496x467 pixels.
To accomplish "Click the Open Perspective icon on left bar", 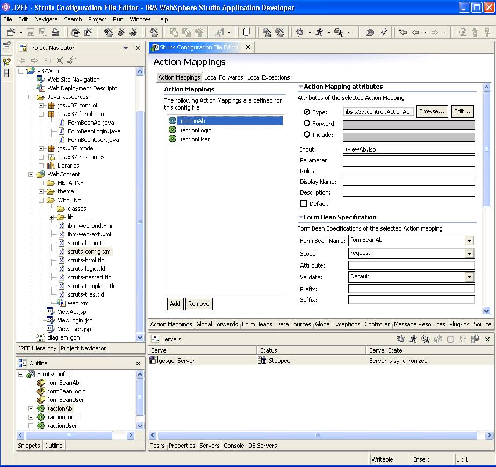I will 6,46.
